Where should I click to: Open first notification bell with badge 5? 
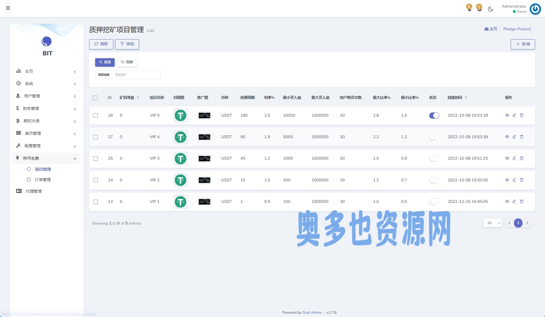(469, 8)
